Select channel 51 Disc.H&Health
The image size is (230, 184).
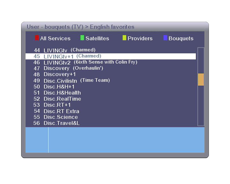[x=111, y=93]
